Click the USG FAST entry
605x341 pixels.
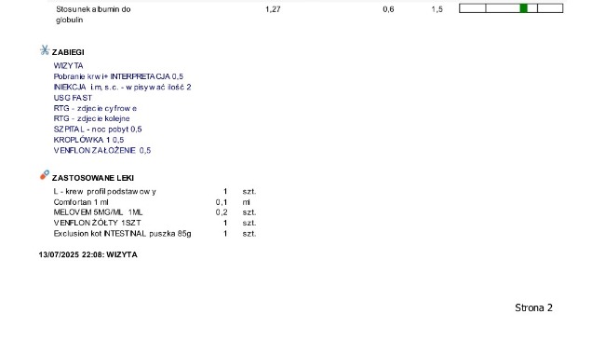tap(73, 98)
